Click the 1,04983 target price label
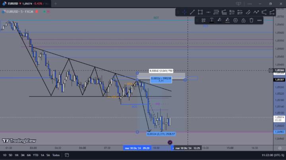The width and height of the screenshot is (286, 160). (x=279, y=132)
